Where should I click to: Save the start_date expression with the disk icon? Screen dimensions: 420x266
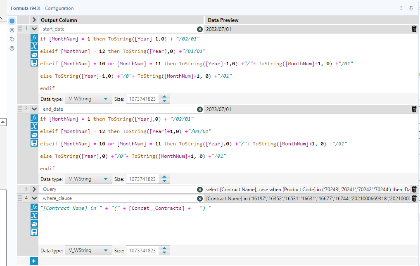34,63
